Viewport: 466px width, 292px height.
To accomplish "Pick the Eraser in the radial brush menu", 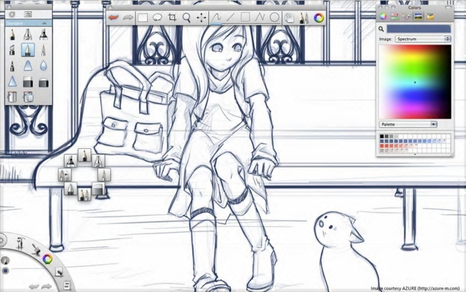I will (x=98, y=189).
